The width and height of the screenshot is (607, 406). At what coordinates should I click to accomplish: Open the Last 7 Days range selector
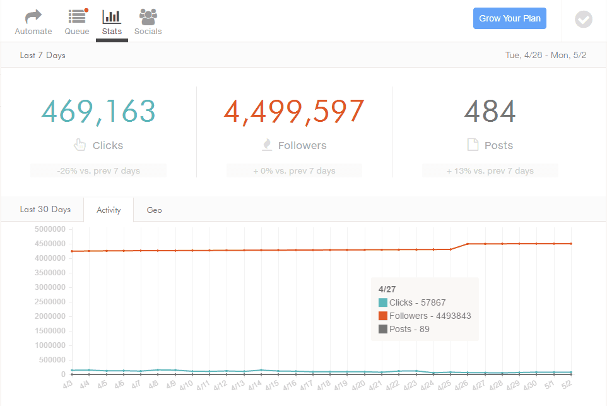[43, 55]
